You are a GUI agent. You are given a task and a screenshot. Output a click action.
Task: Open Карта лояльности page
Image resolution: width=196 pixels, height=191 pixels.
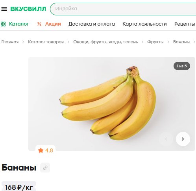144,24
